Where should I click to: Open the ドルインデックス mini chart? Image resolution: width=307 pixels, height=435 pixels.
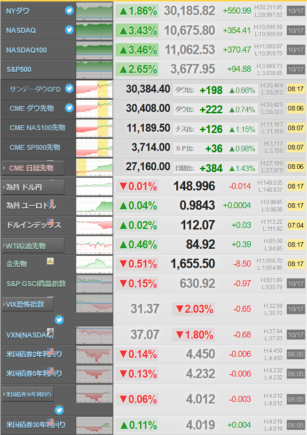click(94, 226)
